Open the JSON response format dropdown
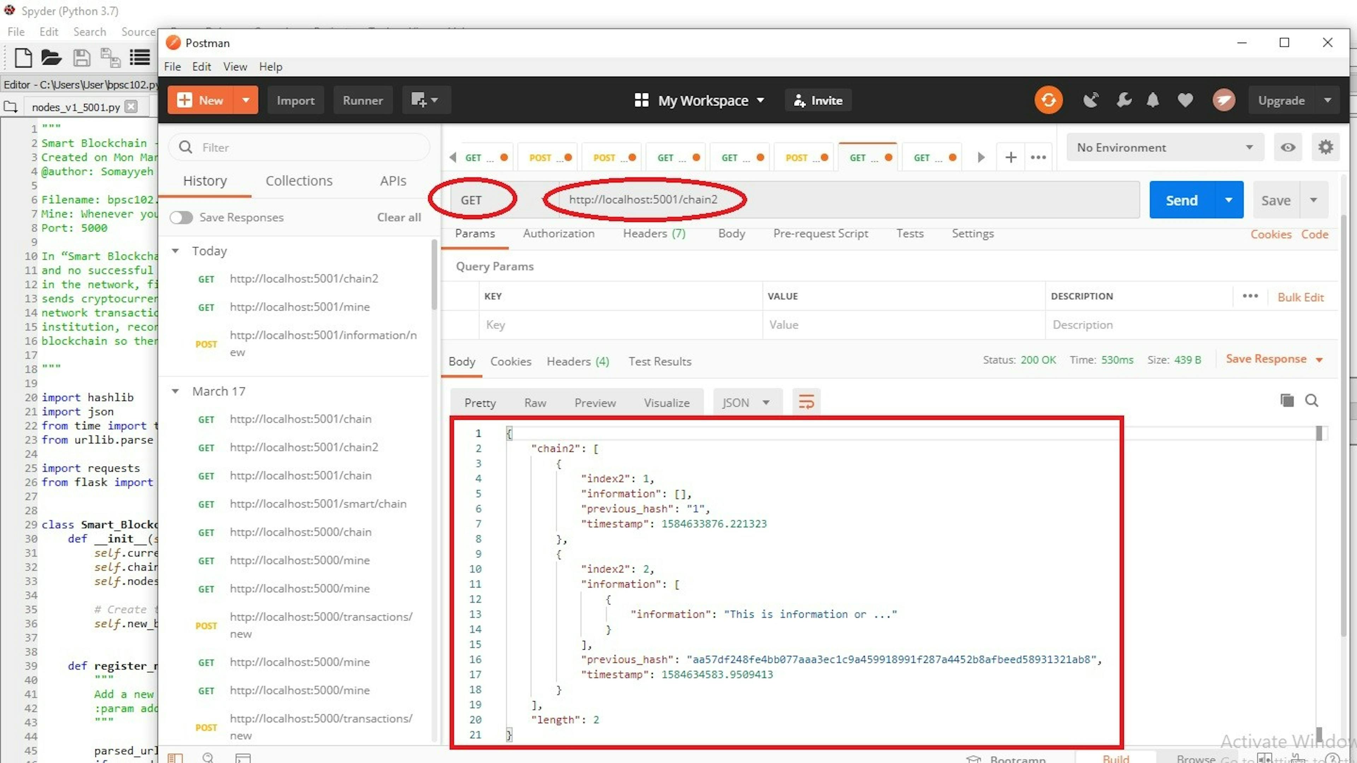The height and width of the screenshot is (763, 1357). pos(747,402)
